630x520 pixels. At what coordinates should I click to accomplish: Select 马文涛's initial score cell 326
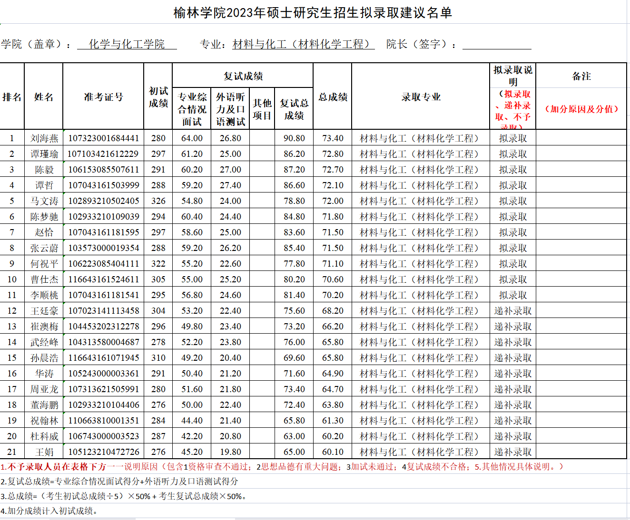[x=158, y=201]
